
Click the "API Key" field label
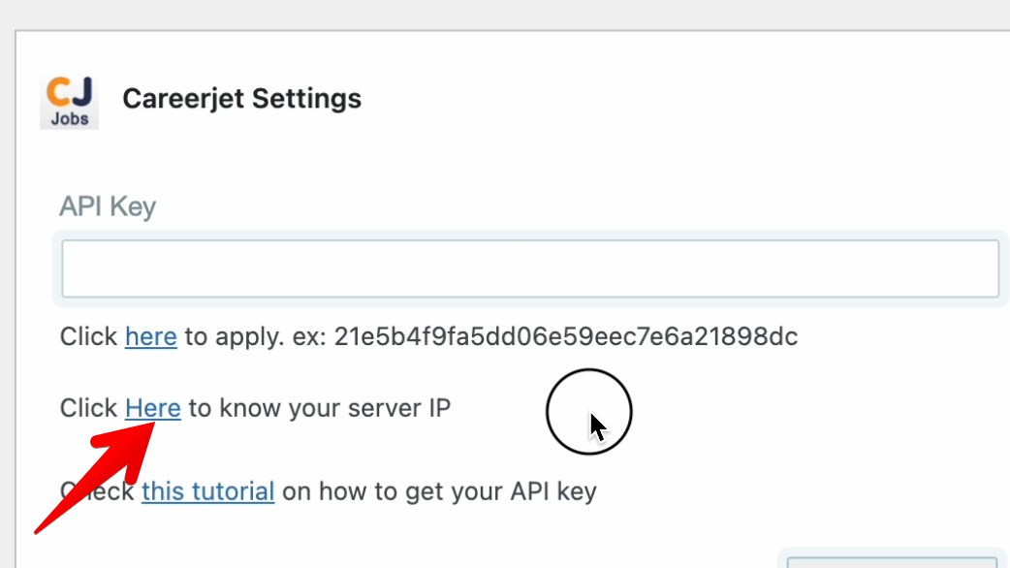[x=108, y=206]
